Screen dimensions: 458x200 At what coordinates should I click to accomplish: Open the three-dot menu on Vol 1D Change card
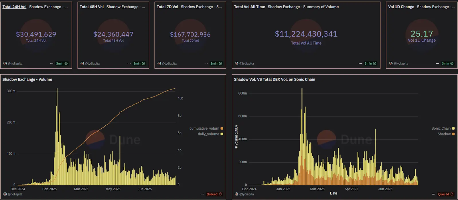click(438, 63)
